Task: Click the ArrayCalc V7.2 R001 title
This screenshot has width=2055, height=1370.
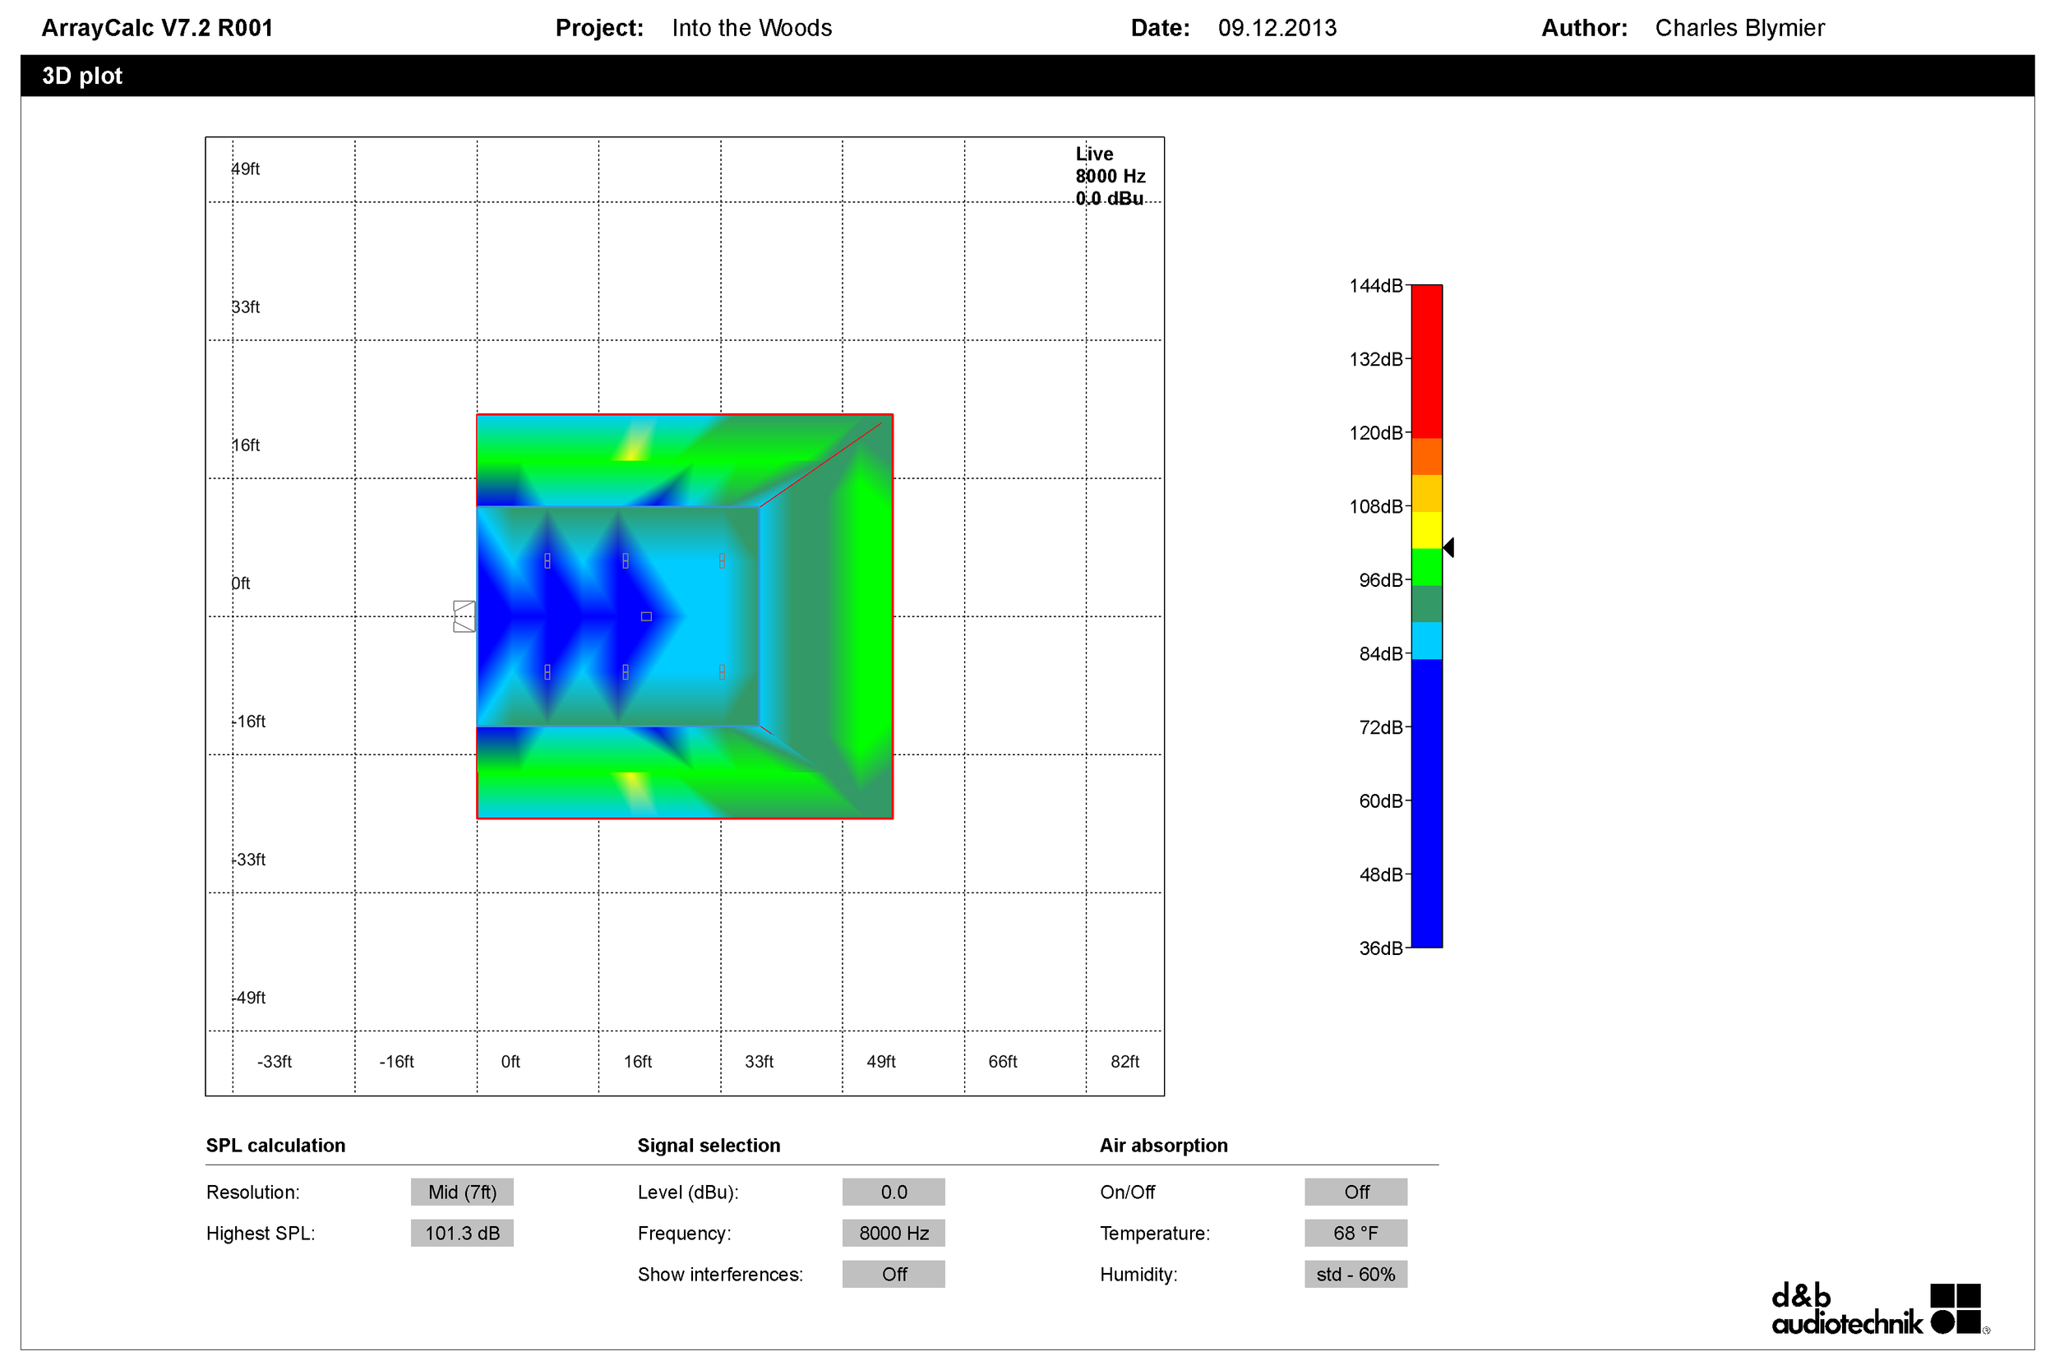Action: (157, 28)
